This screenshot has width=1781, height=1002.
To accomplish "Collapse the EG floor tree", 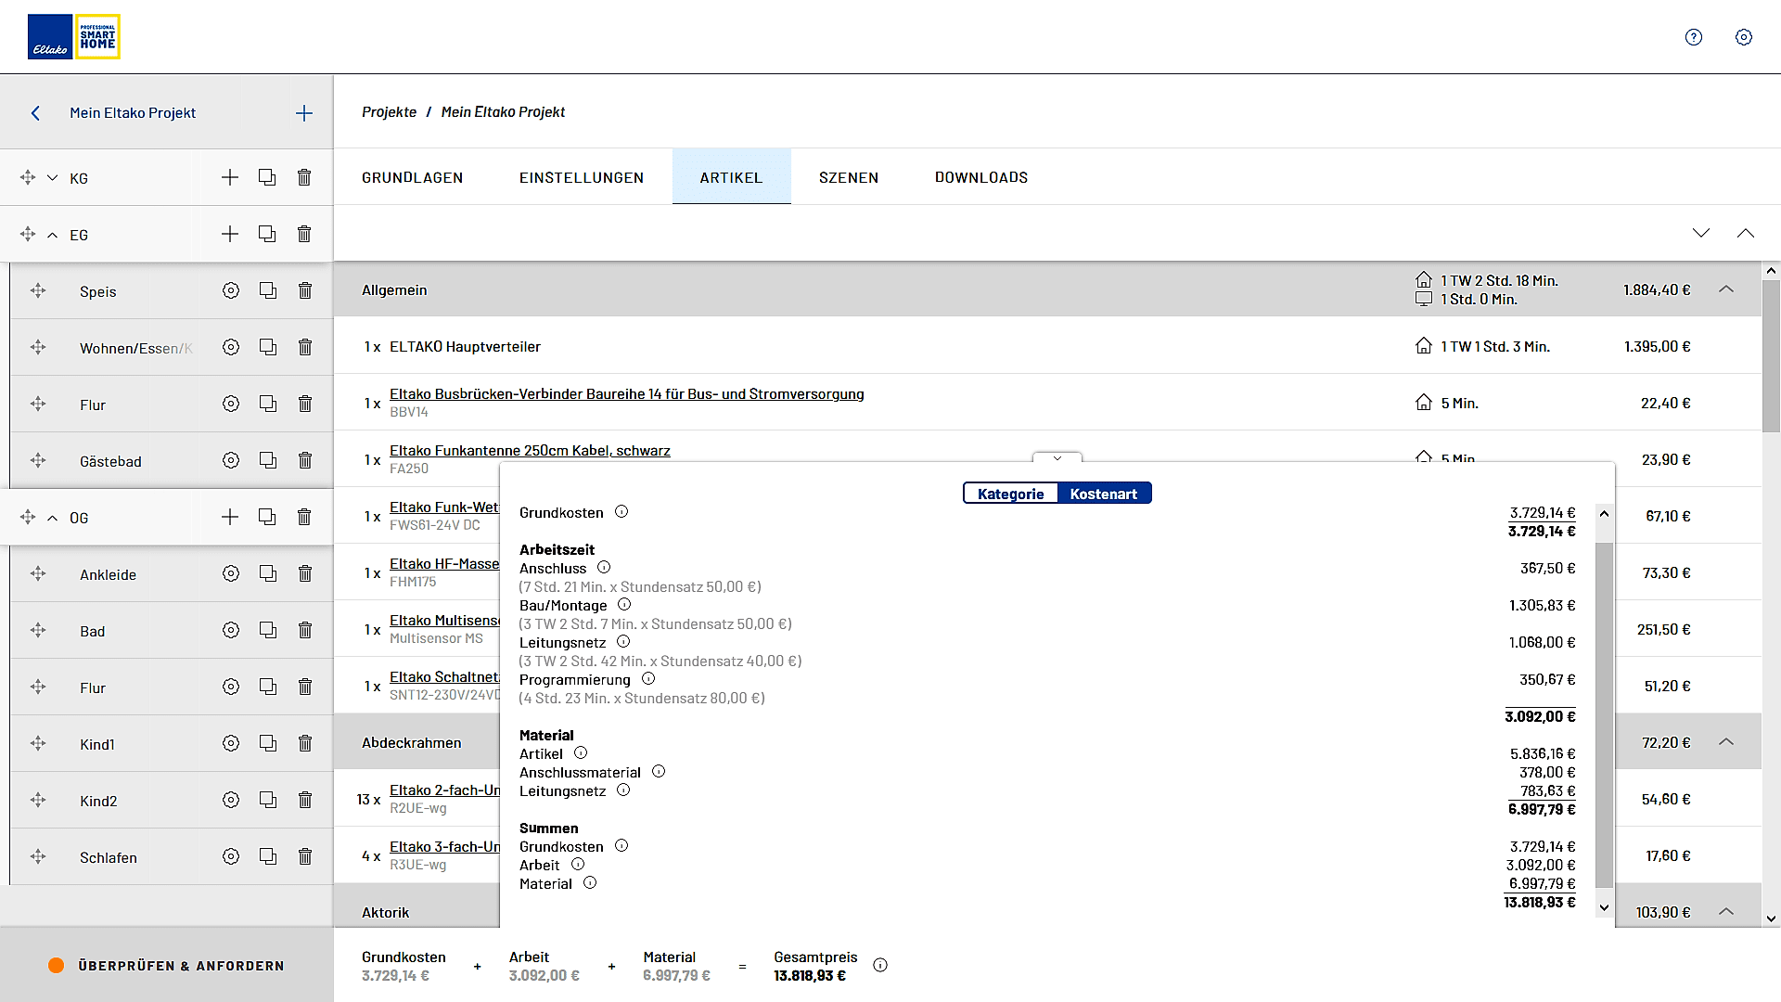I will coord(53,235).
